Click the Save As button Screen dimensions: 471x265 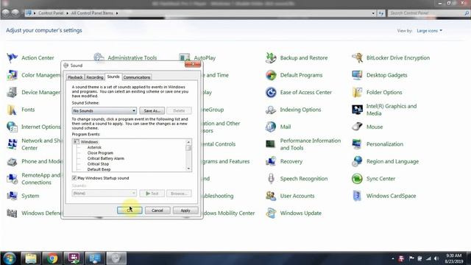pos(152,111)
